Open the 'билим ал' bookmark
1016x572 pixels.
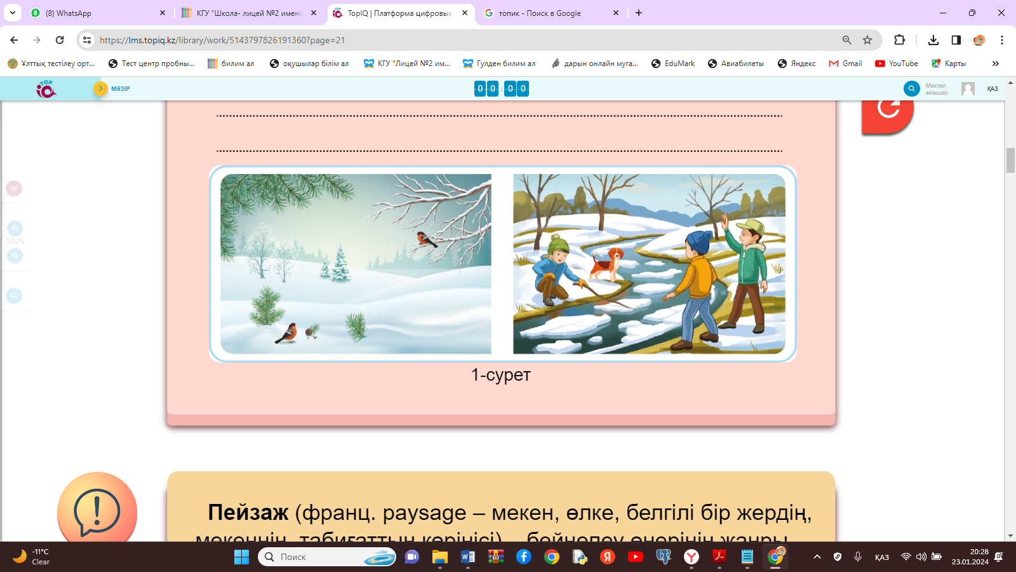231,64
